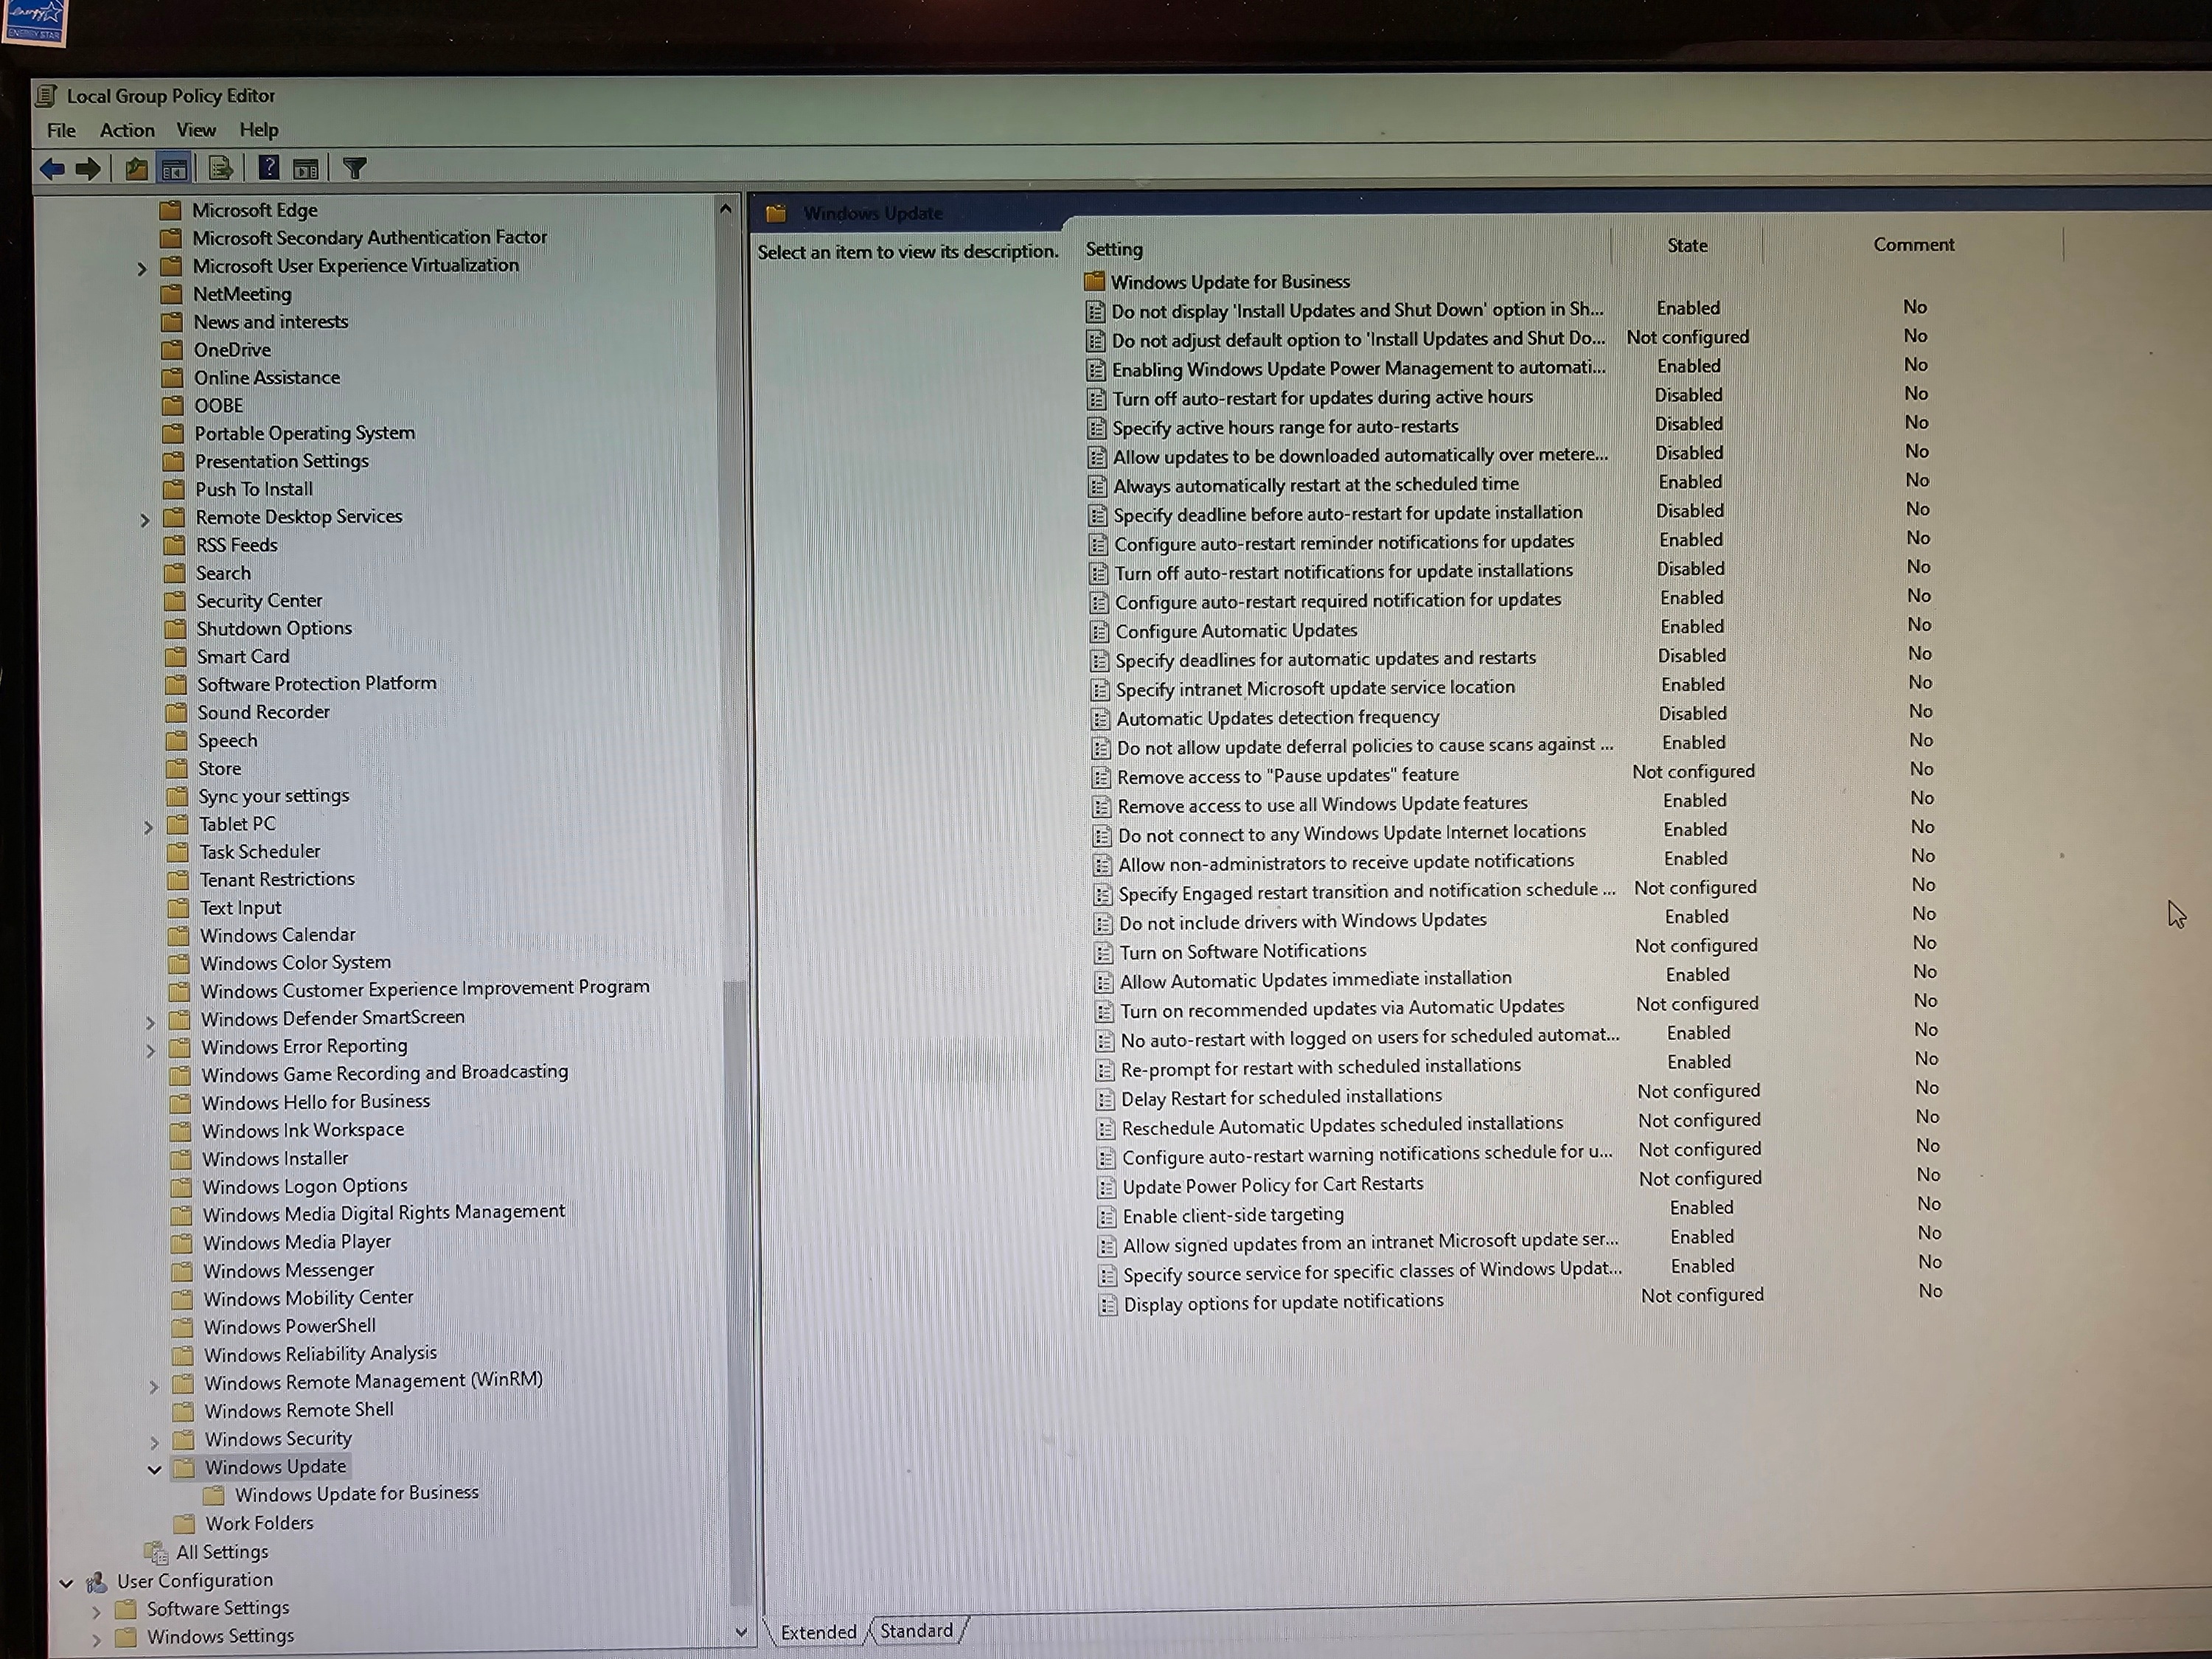Click the OneDrive folder icon in tree
This screenshot has width=2212, height=1659.
pos(173,349)
